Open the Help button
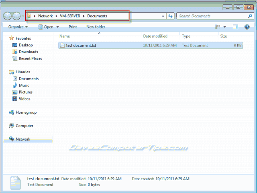The width and height of the screenshot is (257, 193). [247, 27]
